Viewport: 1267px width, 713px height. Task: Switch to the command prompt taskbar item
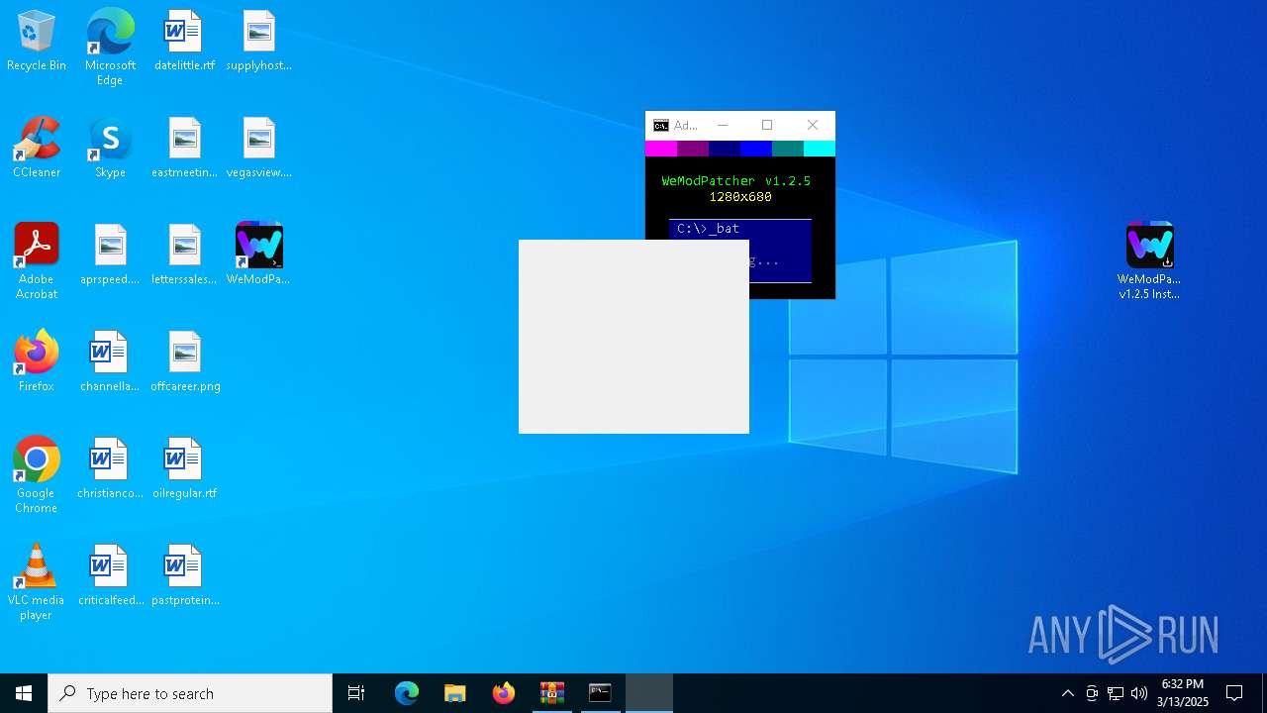[x=600, y=693]
